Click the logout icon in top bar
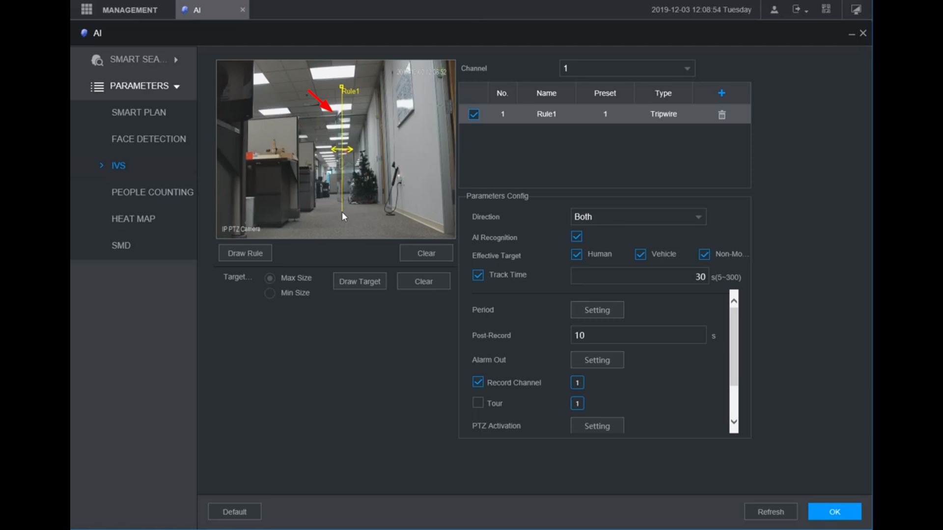 tap(797, 9)
